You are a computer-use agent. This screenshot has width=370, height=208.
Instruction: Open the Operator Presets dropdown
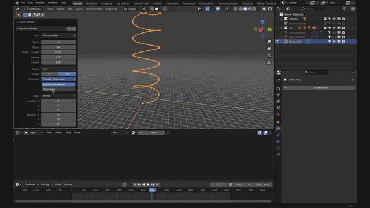tap(41, 28)
